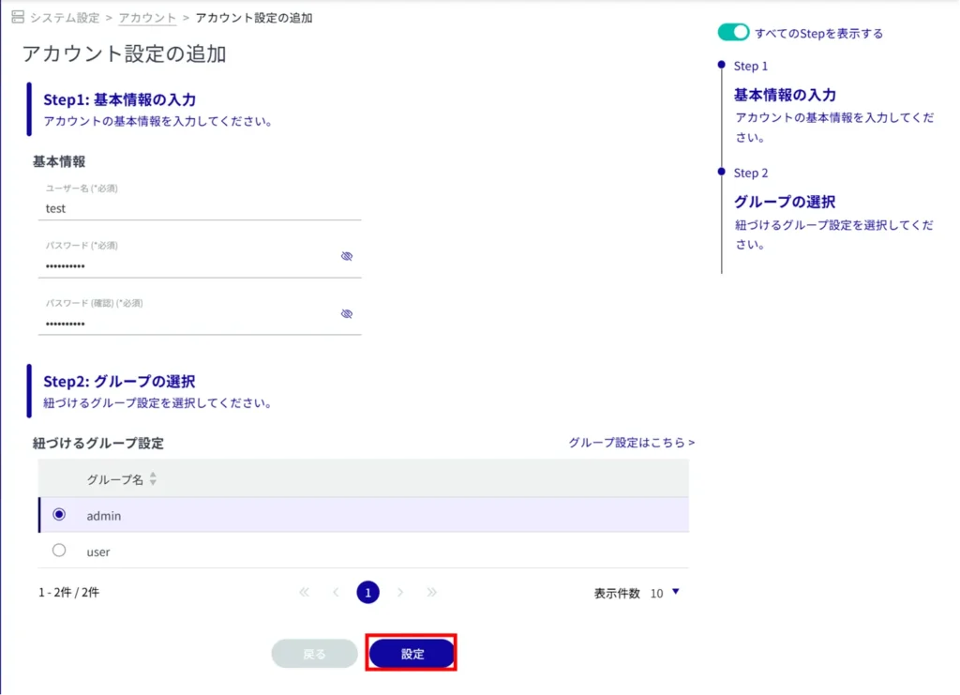
Task: Select the admin group radio button
Action: pyautogui.click(x=59, y=515)
